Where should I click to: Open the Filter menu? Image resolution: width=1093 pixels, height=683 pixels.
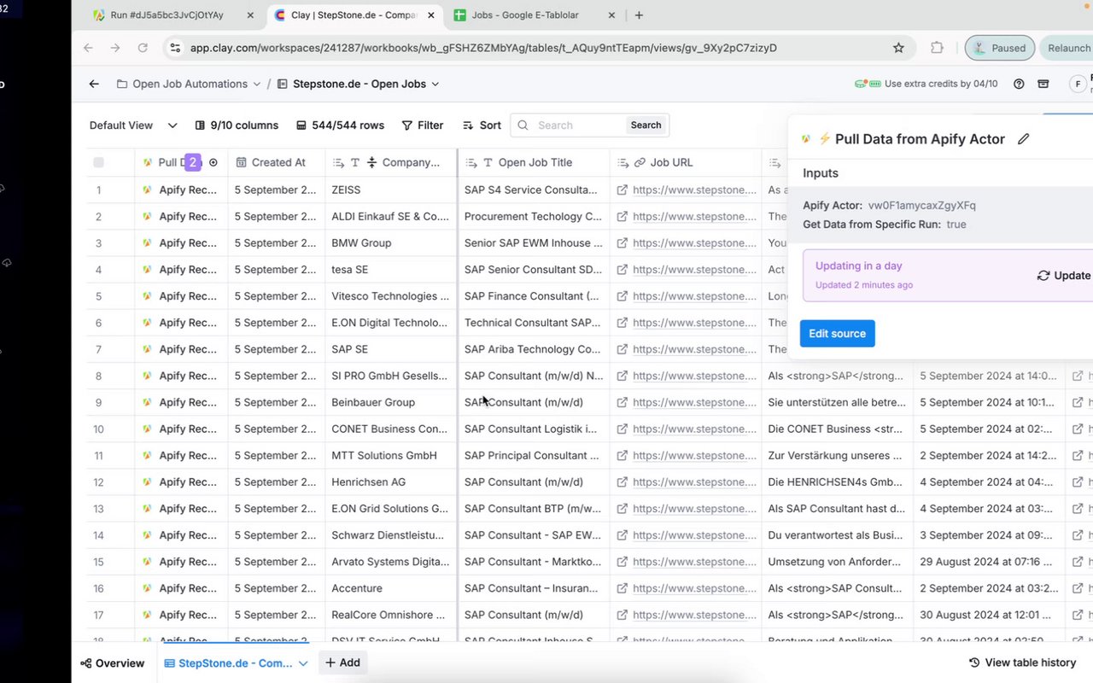tap(423, 125)
